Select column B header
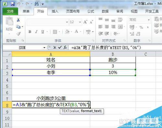Viewport: 162px width, 128px height. 113,54
